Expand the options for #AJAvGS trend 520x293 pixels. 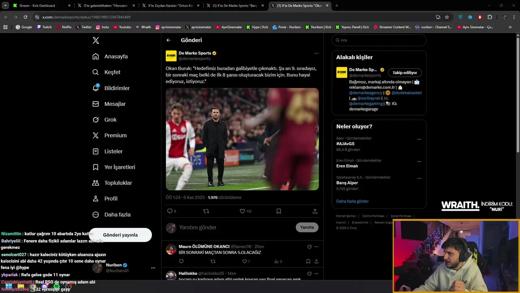pos(419,139)
